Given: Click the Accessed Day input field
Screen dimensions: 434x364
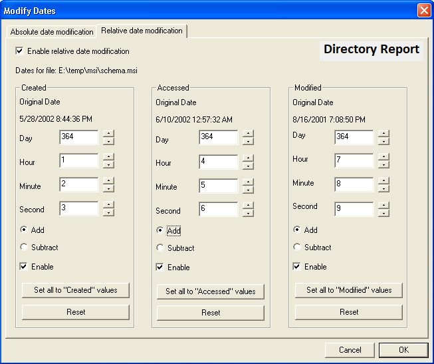Looking at the screenshot, I should click(x=218, y=137).
